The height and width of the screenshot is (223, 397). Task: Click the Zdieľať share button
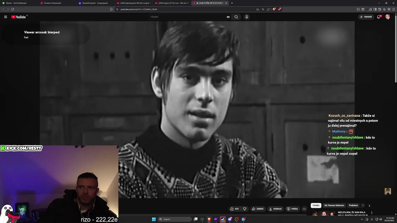[258, 209]
